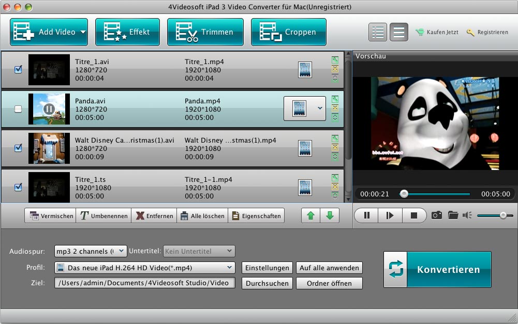Expand the Profil dropdown

tap(230, 268)
